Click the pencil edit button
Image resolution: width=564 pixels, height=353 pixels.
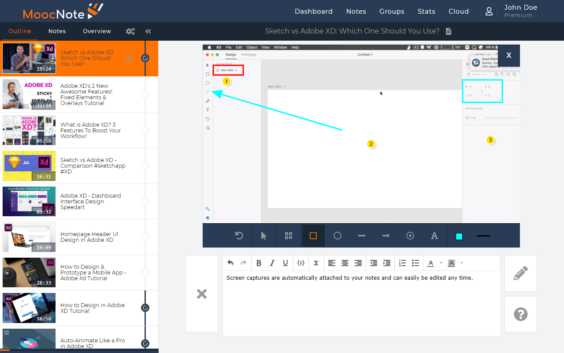click(x=521, y=273)
